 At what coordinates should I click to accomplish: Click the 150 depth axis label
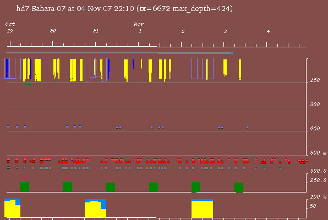(x=315, y=80)
